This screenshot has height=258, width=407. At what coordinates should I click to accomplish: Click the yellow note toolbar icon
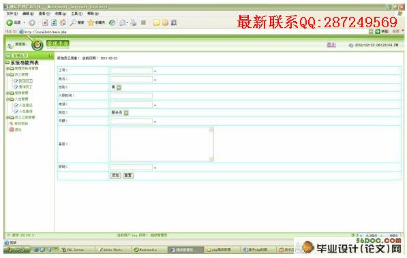pyautogui.click(x=156, y=23)
